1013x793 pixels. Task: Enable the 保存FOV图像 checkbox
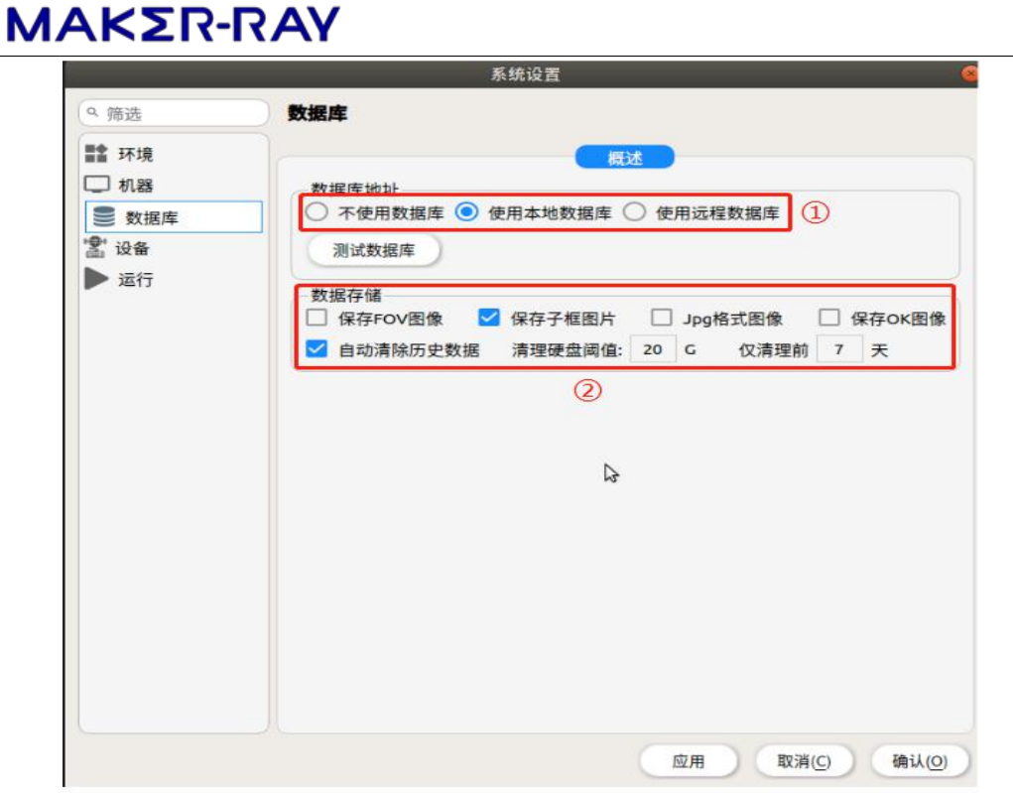(x=317, y=318)
